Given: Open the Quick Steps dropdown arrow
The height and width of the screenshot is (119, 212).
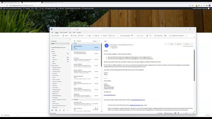Looking at the screenshot, I should 118,36.
